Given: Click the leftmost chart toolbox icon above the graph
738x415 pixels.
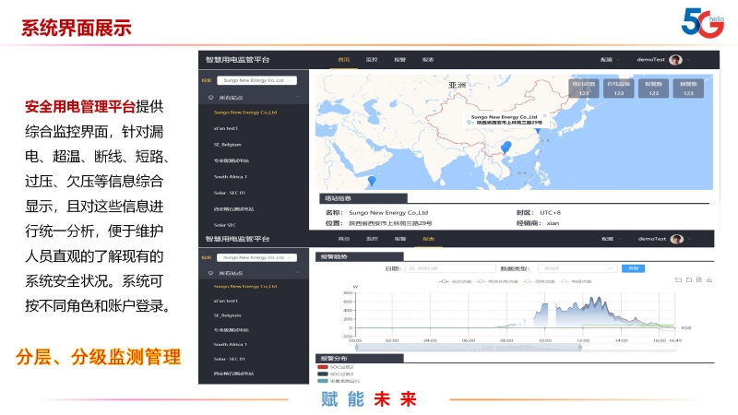Looking at the screenshot, I should coord(677,279).
